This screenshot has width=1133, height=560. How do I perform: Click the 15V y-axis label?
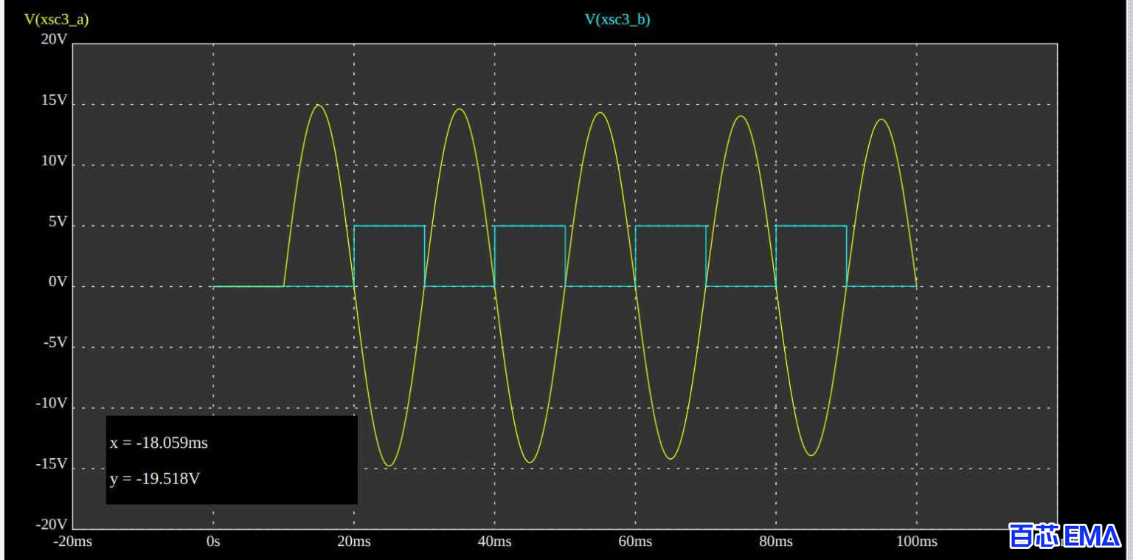pos(53,100)
